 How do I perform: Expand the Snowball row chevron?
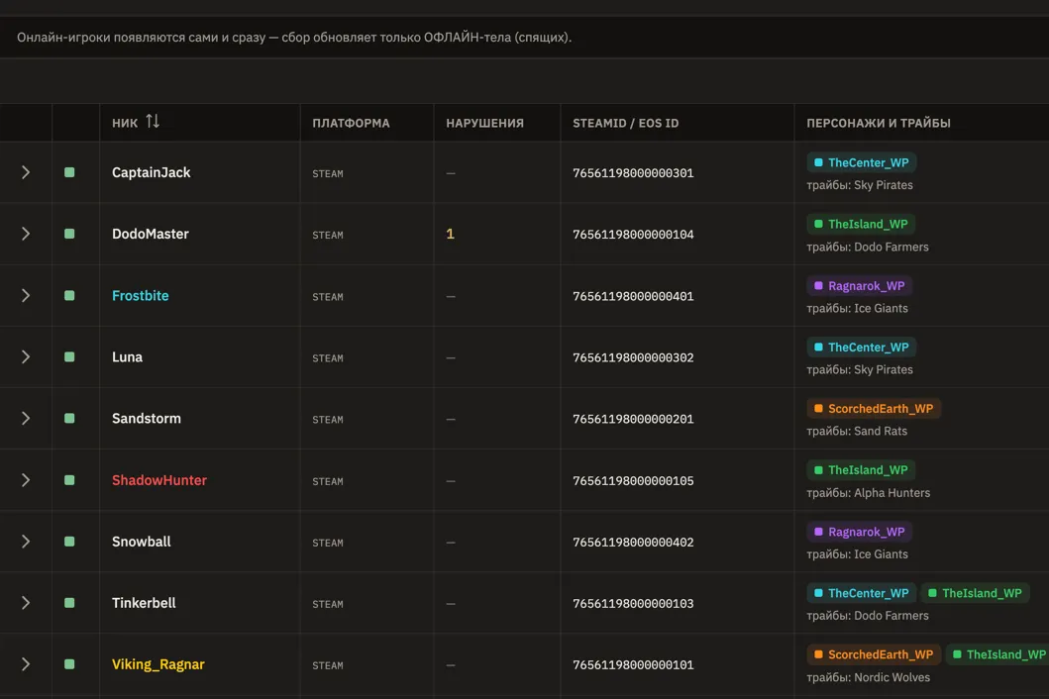26,542
